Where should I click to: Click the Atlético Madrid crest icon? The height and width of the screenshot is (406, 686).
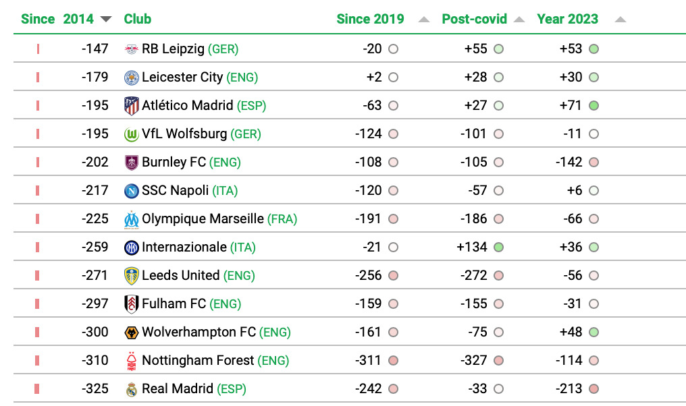tap(131, 106)
